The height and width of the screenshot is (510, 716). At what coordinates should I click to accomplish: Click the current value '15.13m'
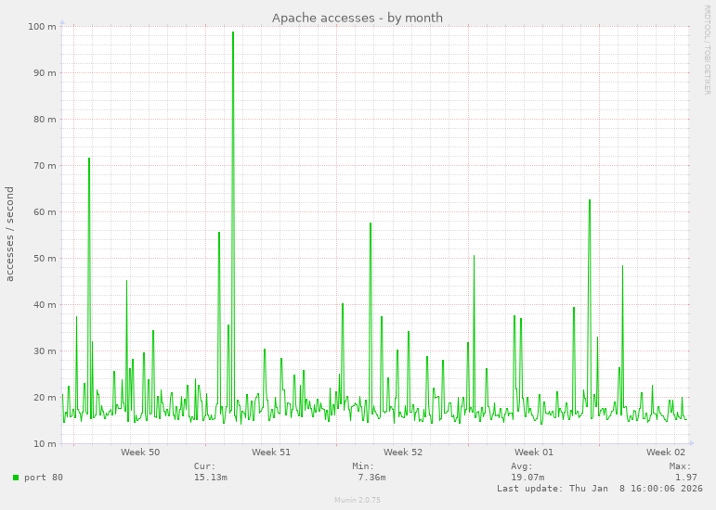point(211,478)
